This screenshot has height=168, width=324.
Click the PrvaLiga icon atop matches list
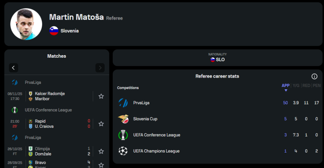tap(15, 82)
